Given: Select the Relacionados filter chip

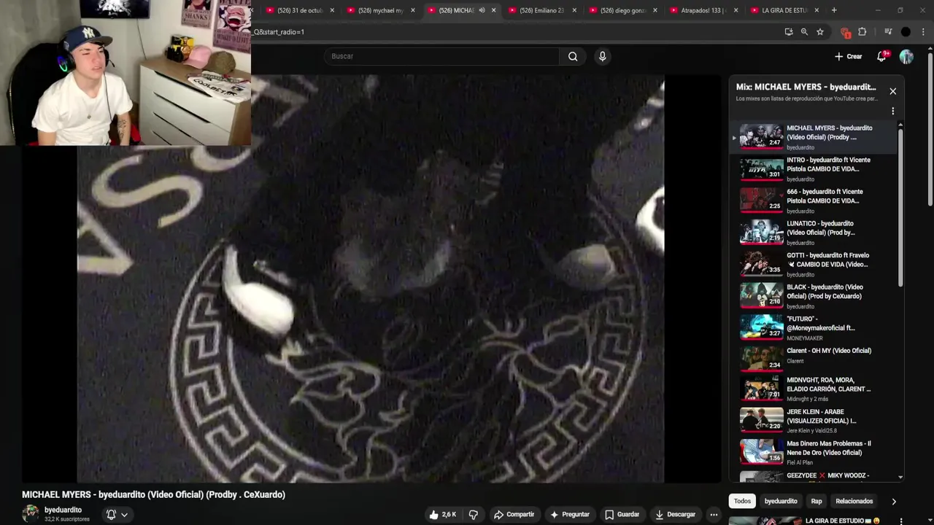Looking at the screenshot, I should pos(854,502).
